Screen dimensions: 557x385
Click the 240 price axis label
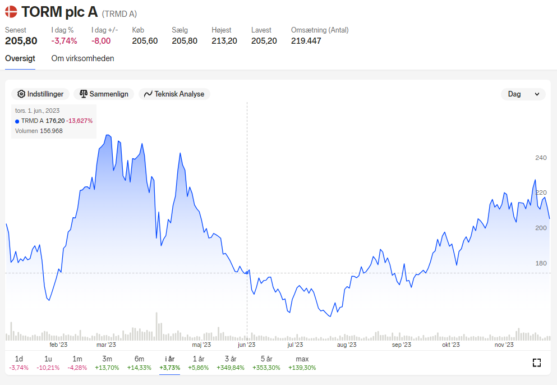point(541,158)
